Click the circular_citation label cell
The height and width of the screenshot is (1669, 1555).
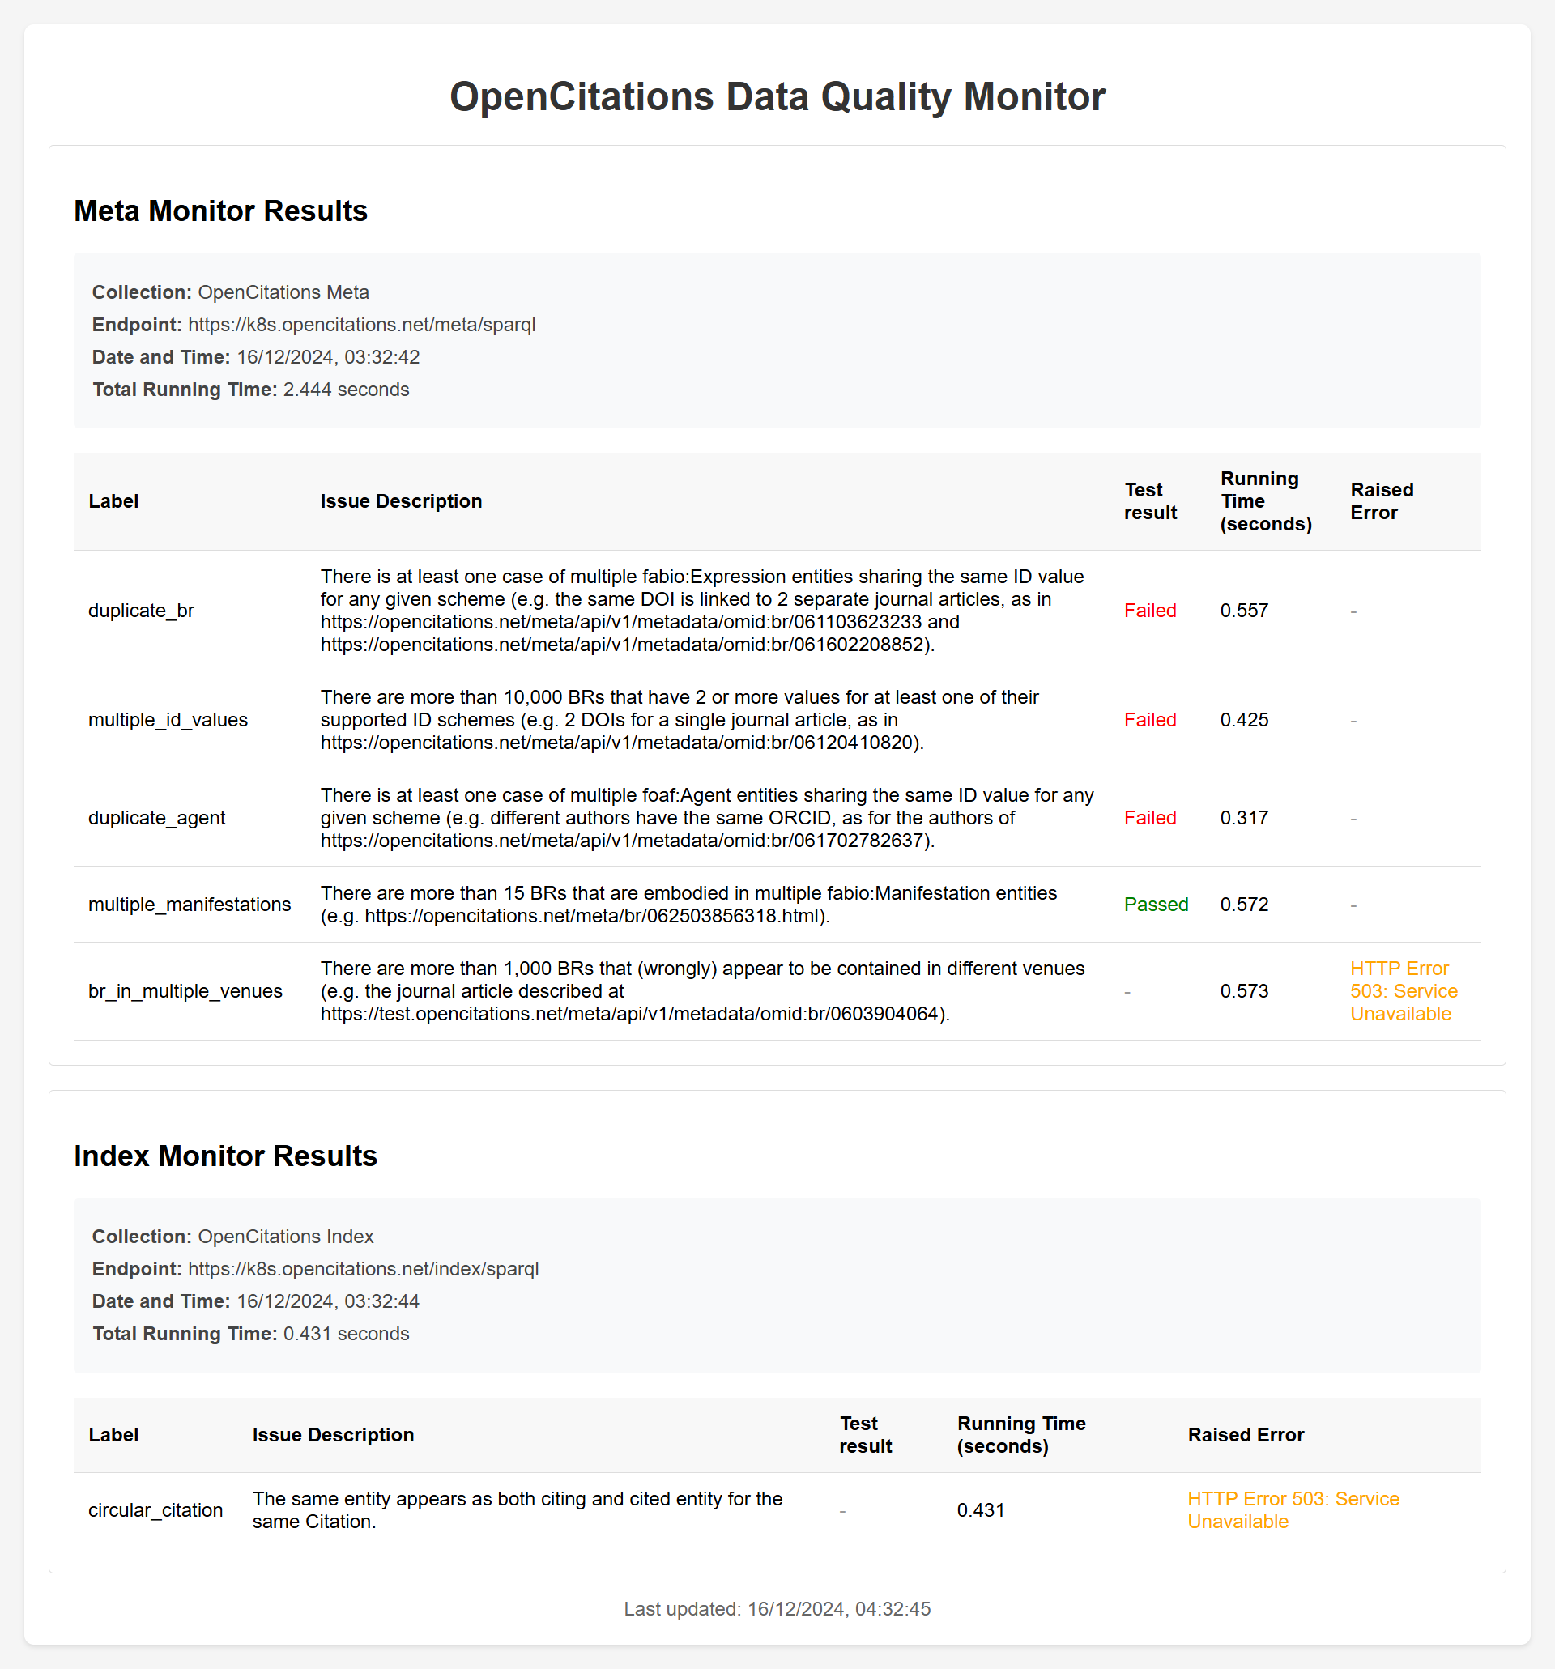point(155,1510)
